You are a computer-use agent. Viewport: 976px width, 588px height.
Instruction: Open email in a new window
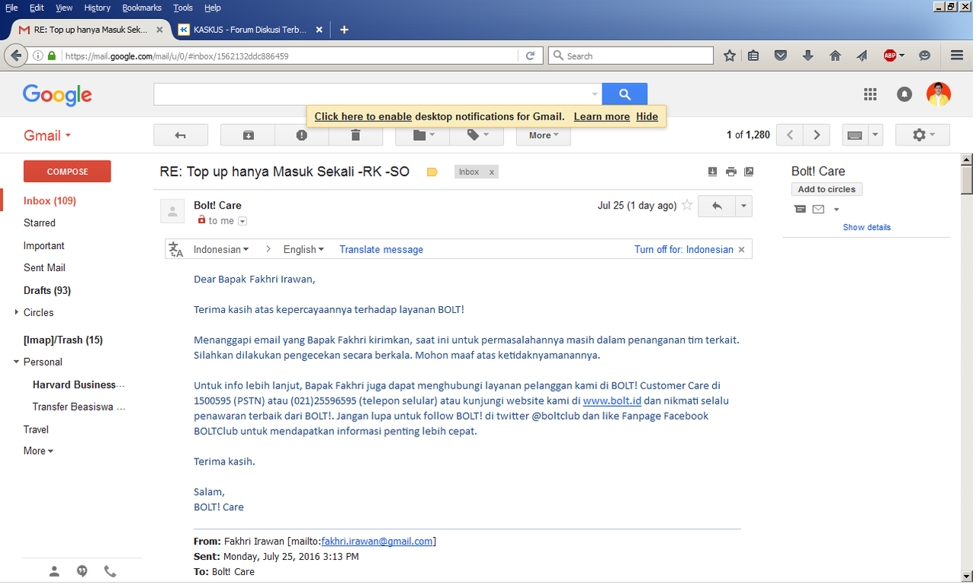click(749, 171)
